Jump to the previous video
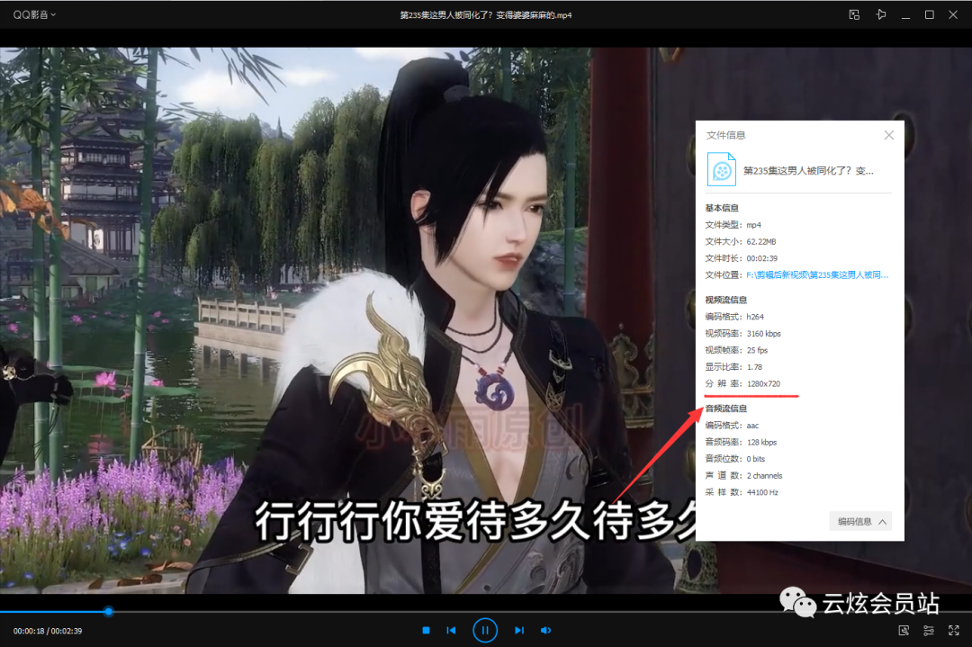Screen dimensions: 972x647 click(451, 630)
